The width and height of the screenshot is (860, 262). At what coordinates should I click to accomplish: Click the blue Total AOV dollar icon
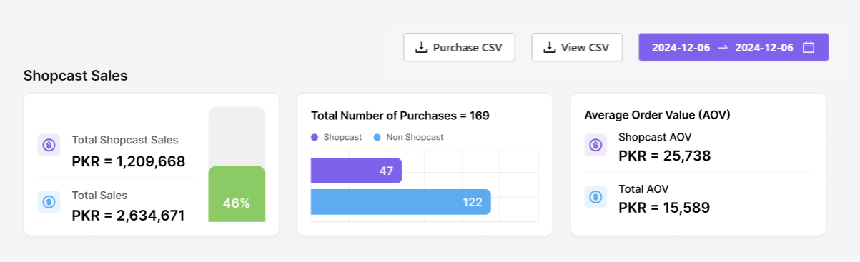pos(595,197)
